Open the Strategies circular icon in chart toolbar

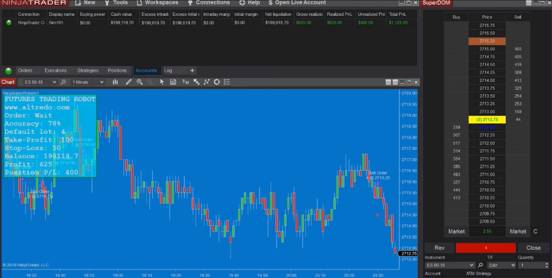(x=217, y=82)
